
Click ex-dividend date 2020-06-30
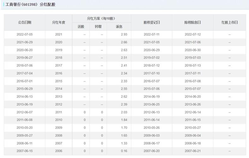point(193,50)
